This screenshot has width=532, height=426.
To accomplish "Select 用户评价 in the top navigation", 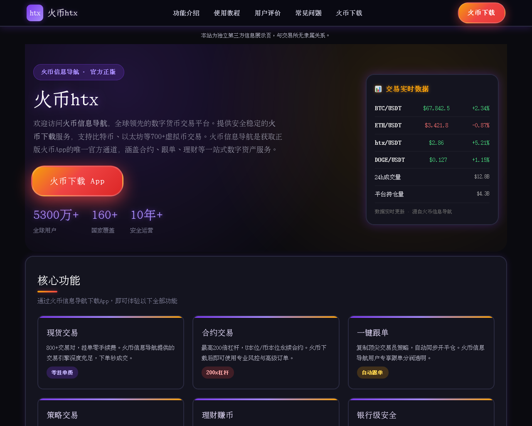I will [x=268, y=13].
